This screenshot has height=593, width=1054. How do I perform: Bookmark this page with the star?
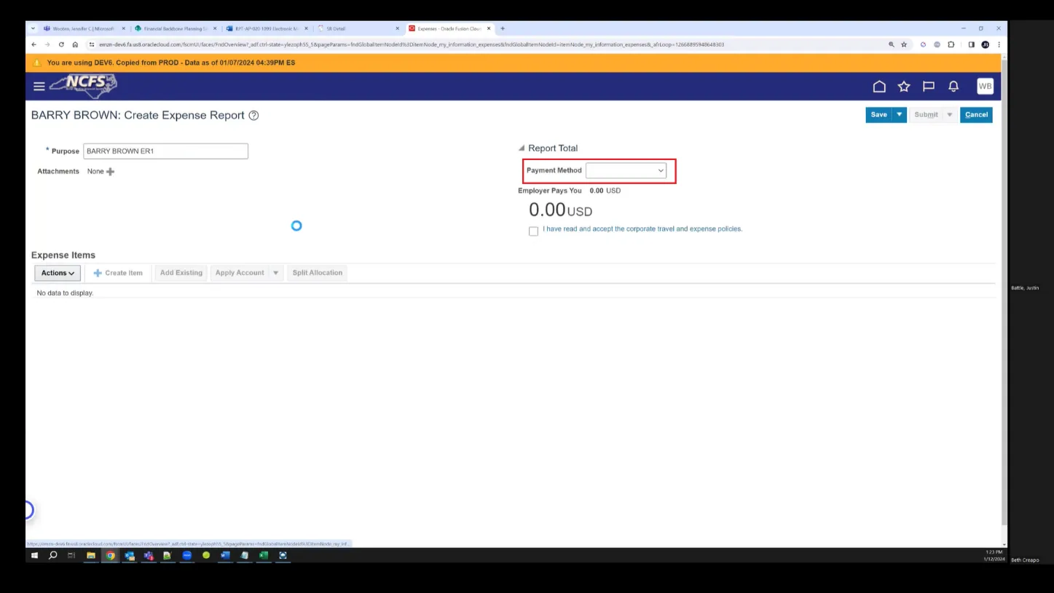(904, 44)
